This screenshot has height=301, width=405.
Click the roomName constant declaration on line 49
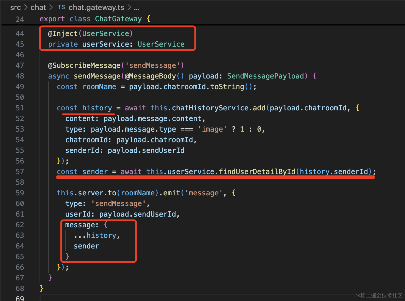click(x=99, y=87)
